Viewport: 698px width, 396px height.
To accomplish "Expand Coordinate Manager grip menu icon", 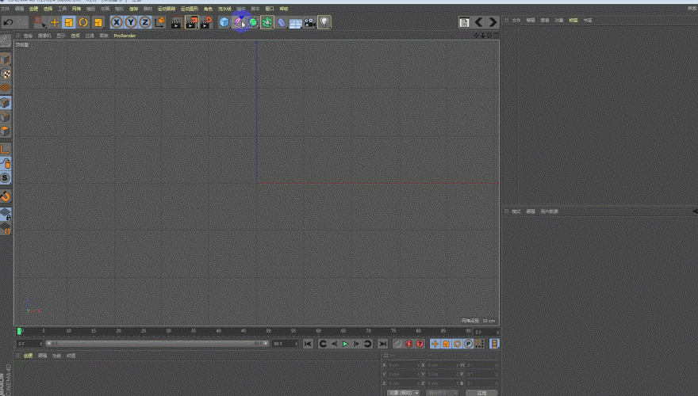I will (386, 356).
